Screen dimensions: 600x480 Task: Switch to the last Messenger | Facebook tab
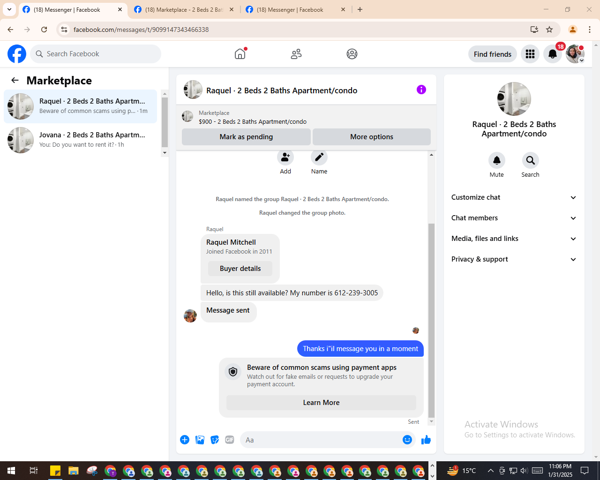pyautogui.click(x=290, y=9)
